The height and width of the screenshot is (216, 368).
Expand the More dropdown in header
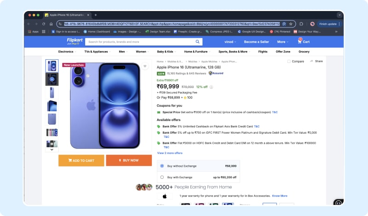(282, 42)
